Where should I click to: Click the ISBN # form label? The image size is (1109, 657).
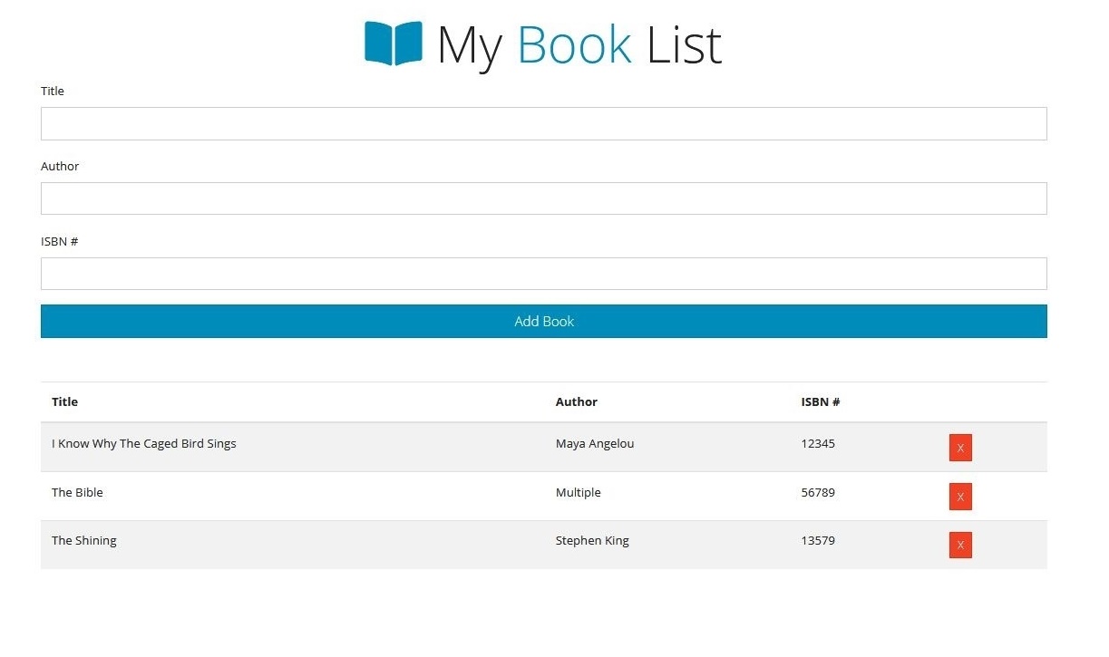(59, 241)
